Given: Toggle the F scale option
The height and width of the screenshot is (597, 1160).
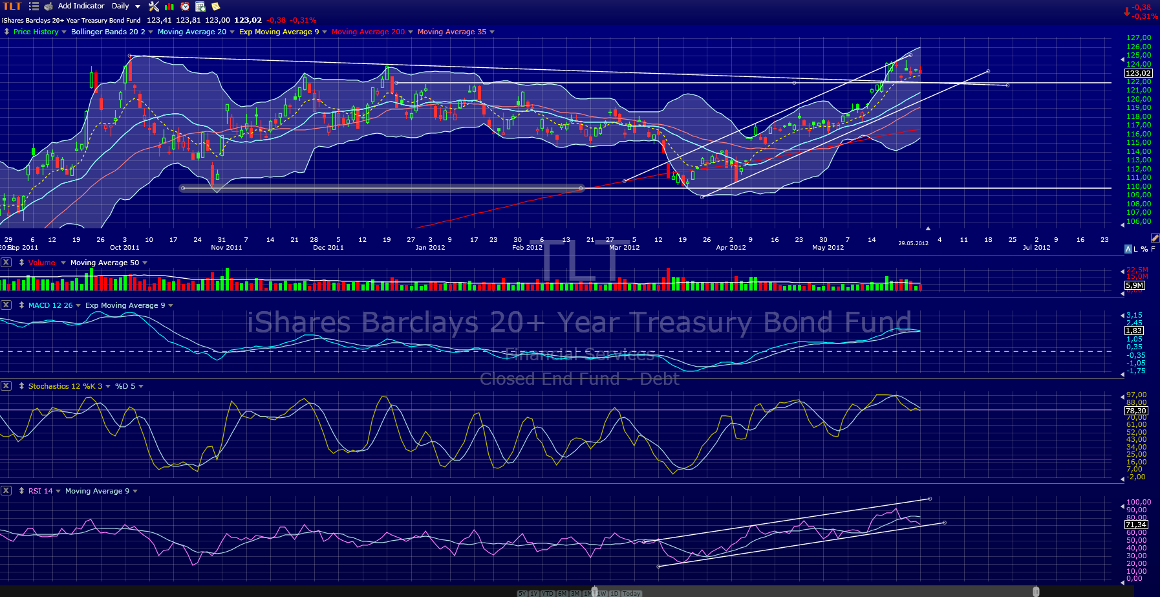Looking at the screenshot, I should 1153,249.
